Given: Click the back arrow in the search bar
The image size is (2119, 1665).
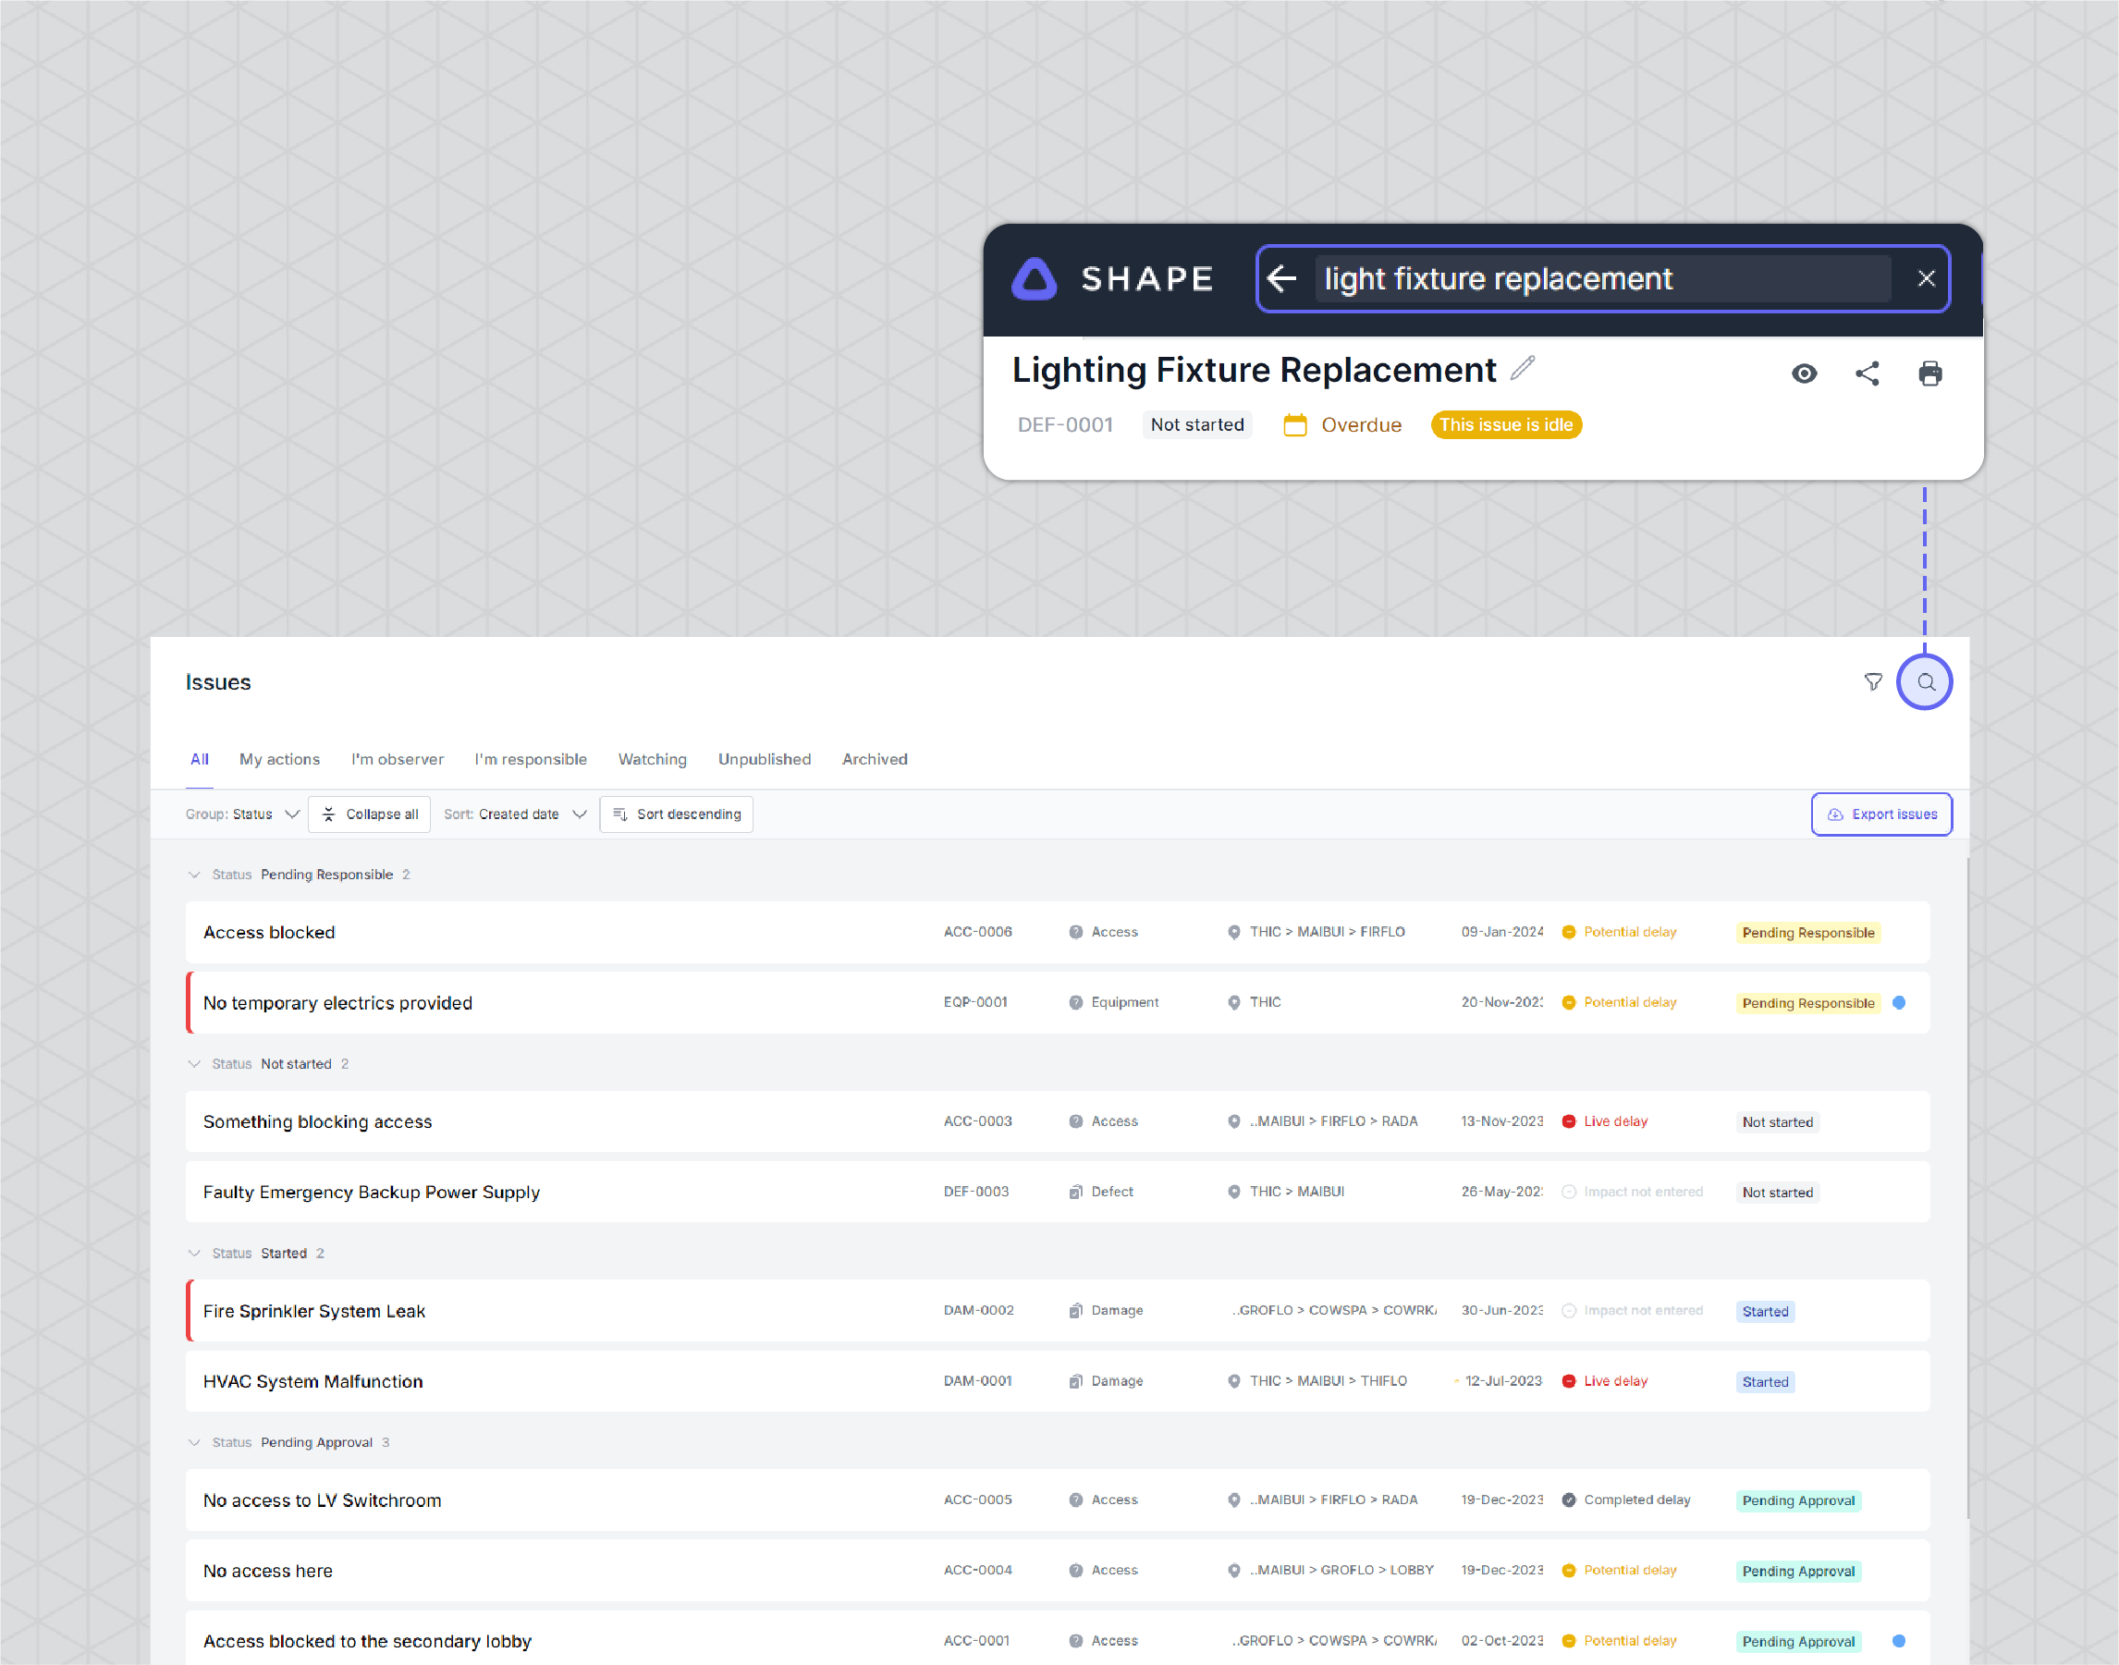Looking at the screenshot, I should click(x=1281, y=279).
